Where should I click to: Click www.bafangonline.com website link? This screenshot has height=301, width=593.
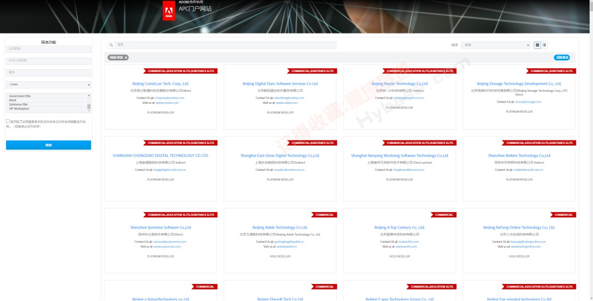(x=526, y=247)
